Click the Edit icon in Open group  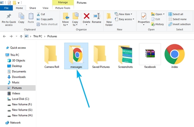click(153, 19)
